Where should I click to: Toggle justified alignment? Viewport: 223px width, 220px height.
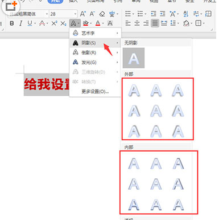pyautogui.click(x=155, y=23)
